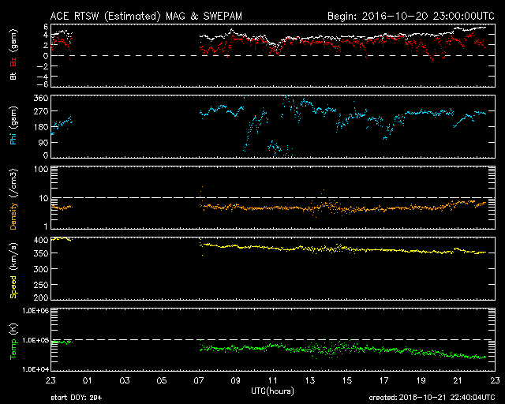This screenshot has height=404, width=505.
Task: Click the 'created: 2016-10-21 22:40:04UTC' footer text
Action: pos(432,398)
